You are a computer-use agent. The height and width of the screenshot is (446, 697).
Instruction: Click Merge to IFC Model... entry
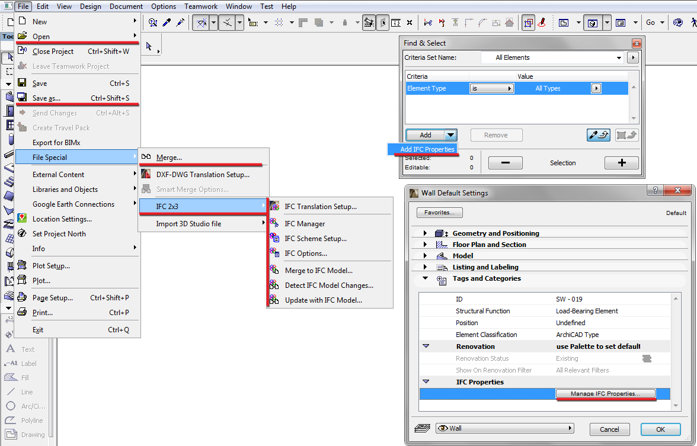[x=330, y=271]
